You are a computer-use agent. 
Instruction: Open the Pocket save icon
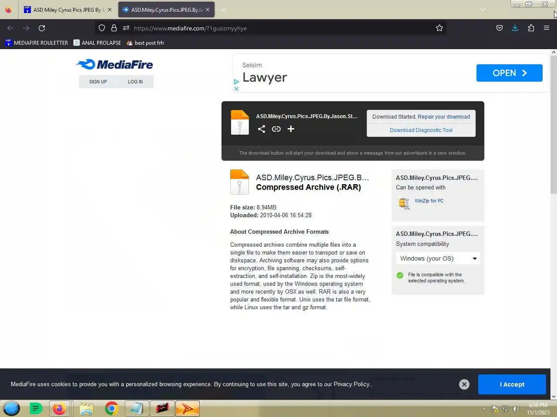pos(500,28)
